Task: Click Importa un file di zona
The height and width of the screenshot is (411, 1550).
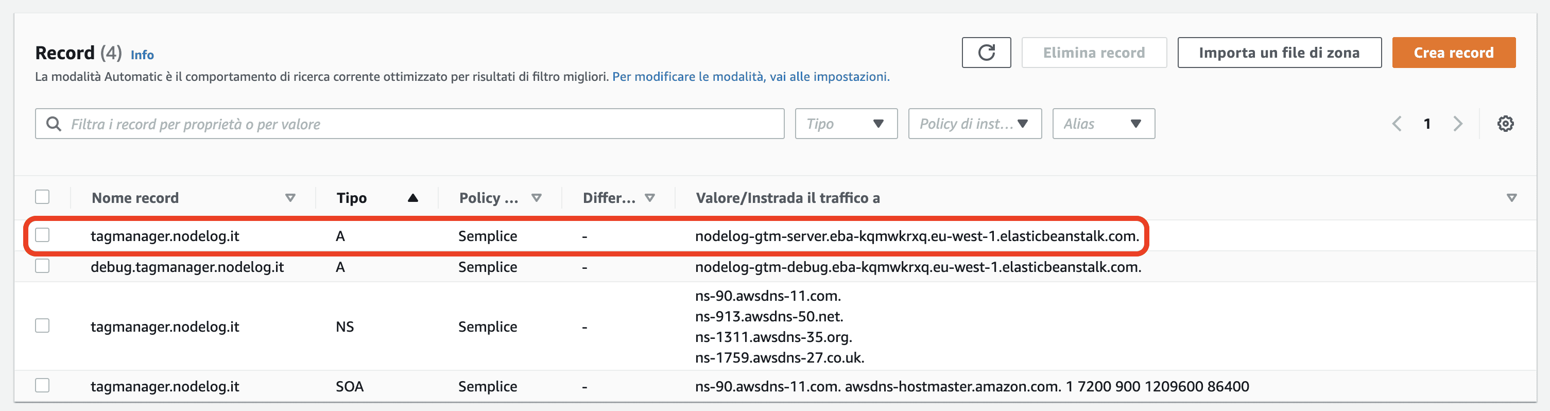Action: click(x=1279, y=53)
